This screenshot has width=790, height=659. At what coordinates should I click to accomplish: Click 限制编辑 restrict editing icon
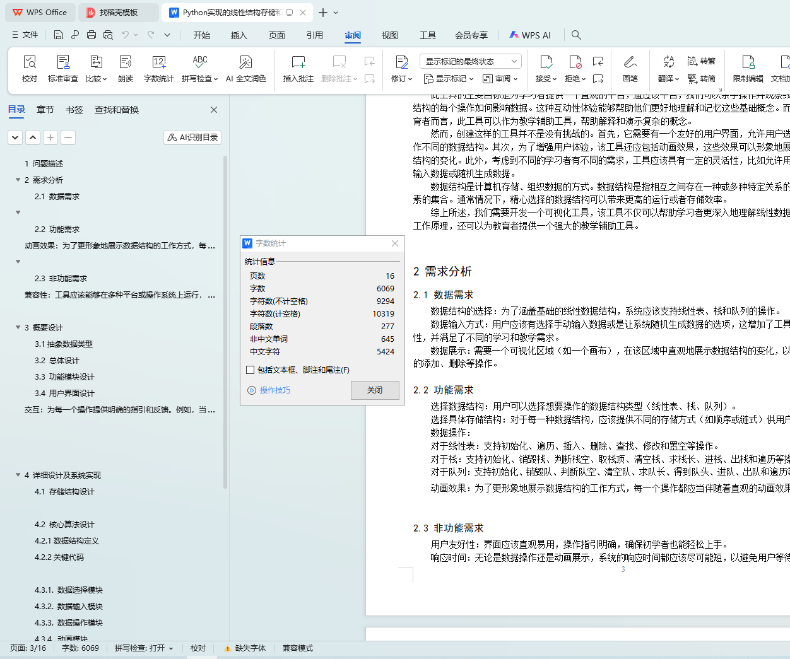(748, 62)
